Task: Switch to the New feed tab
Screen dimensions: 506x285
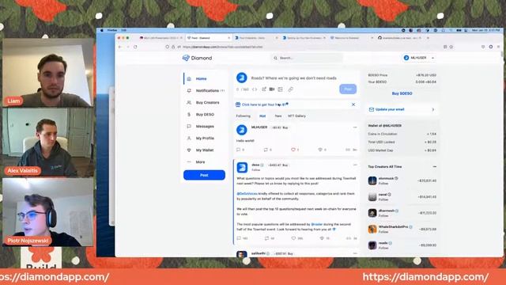Action: point(278,116)
